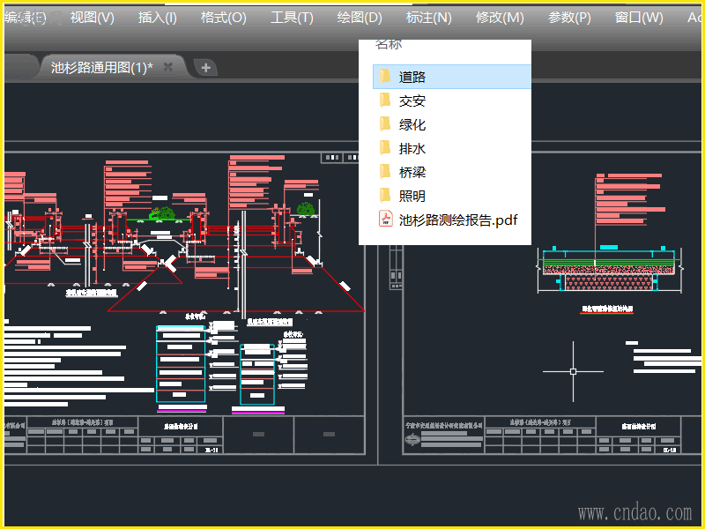Open the 视图(V) menu

pyautogui.click(x=93, y=18)
